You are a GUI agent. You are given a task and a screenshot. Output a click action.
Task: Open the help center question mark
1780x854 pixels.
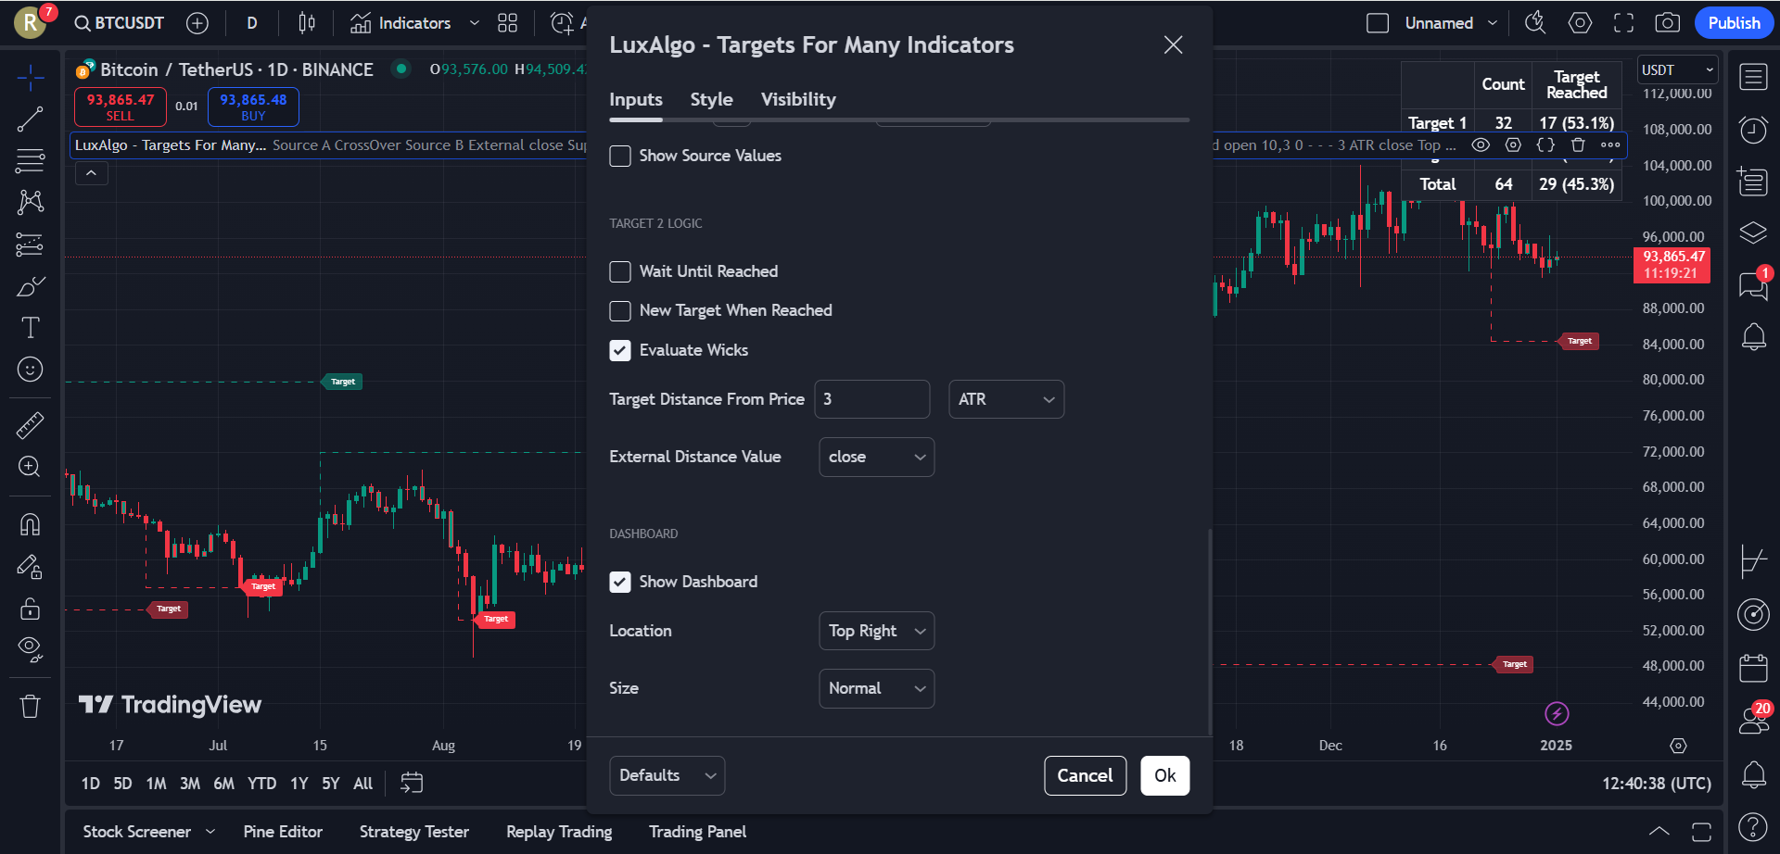pyautogui.click(x=1753, y=827)
